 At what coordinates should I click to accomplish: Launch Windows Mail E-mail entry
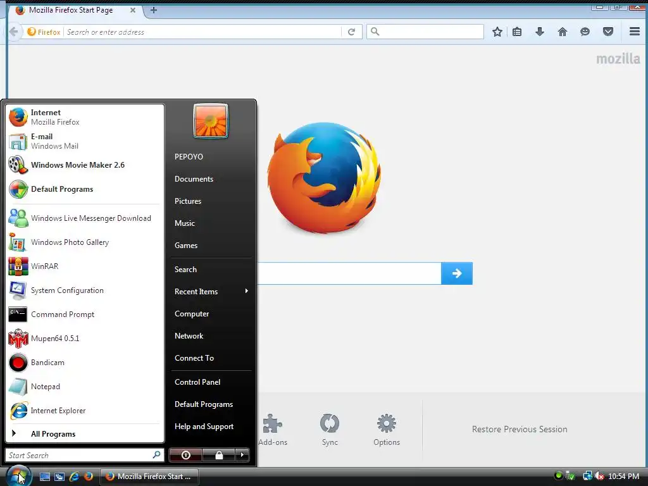84,141
